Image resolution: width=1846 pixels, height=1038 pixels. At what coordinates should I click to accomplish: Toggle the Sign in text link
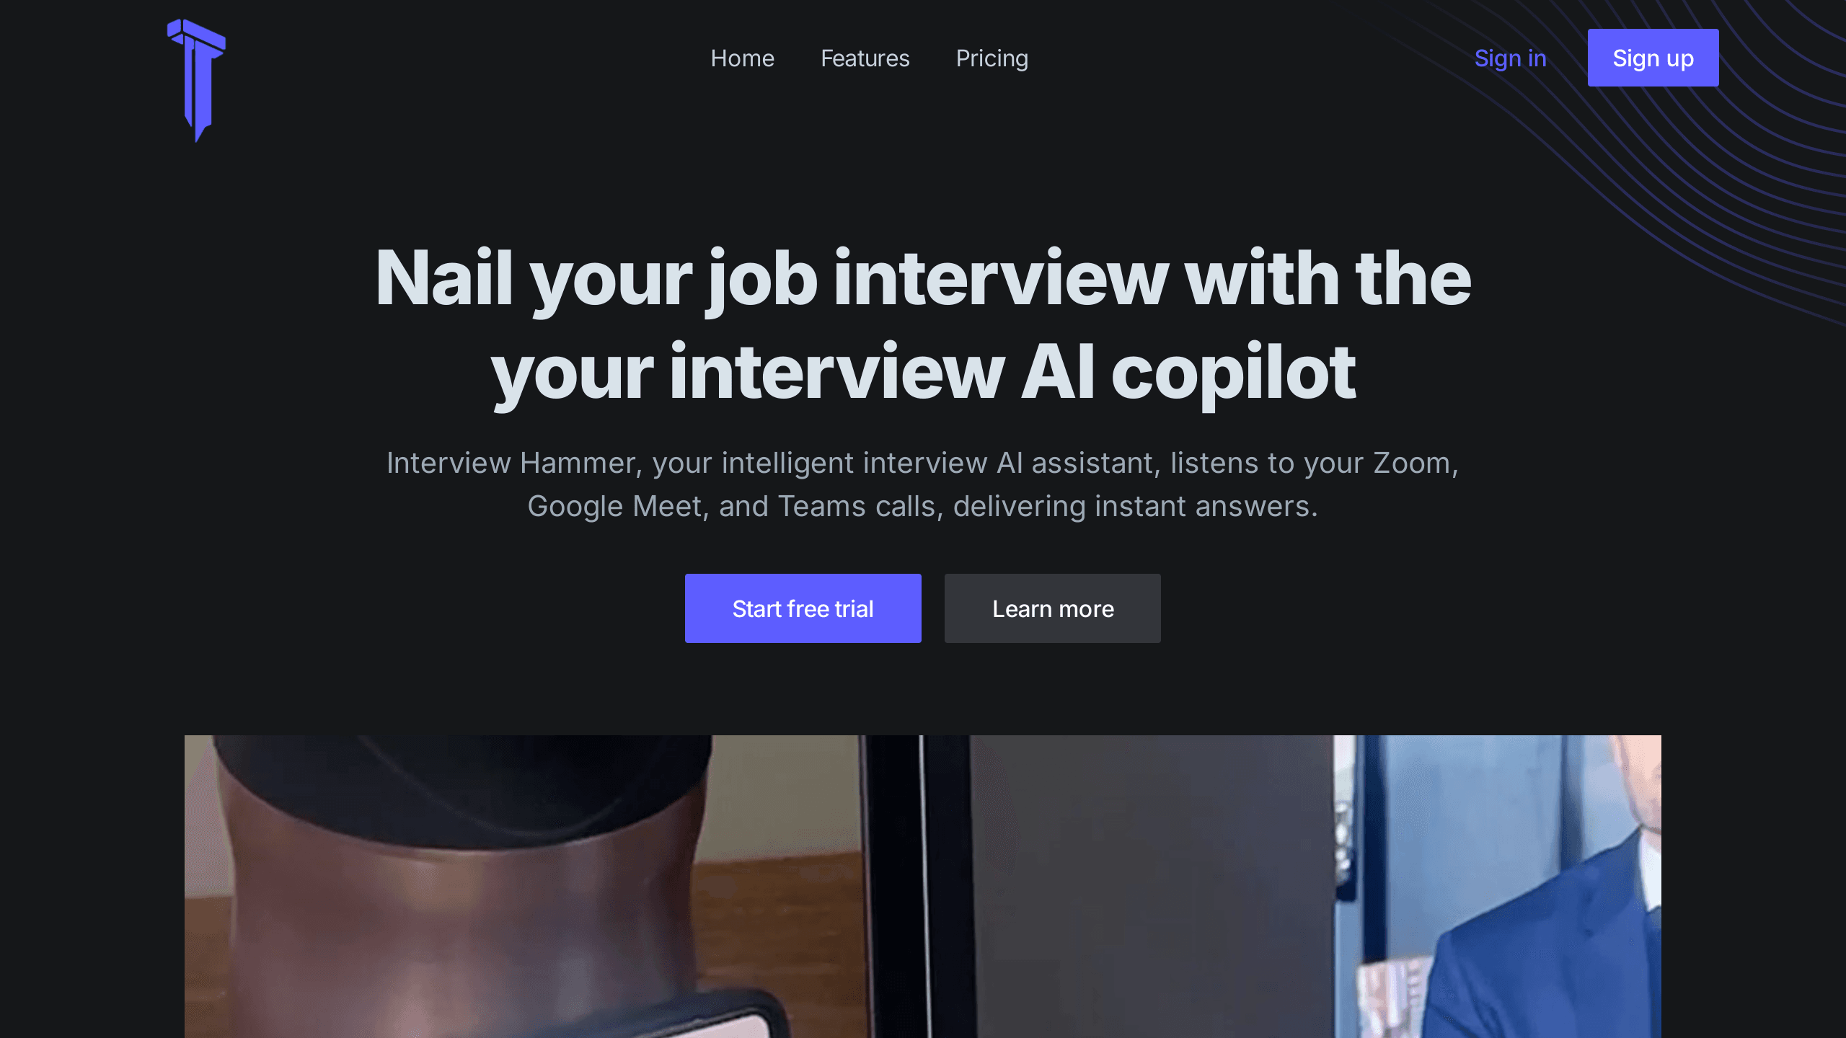1510,57
